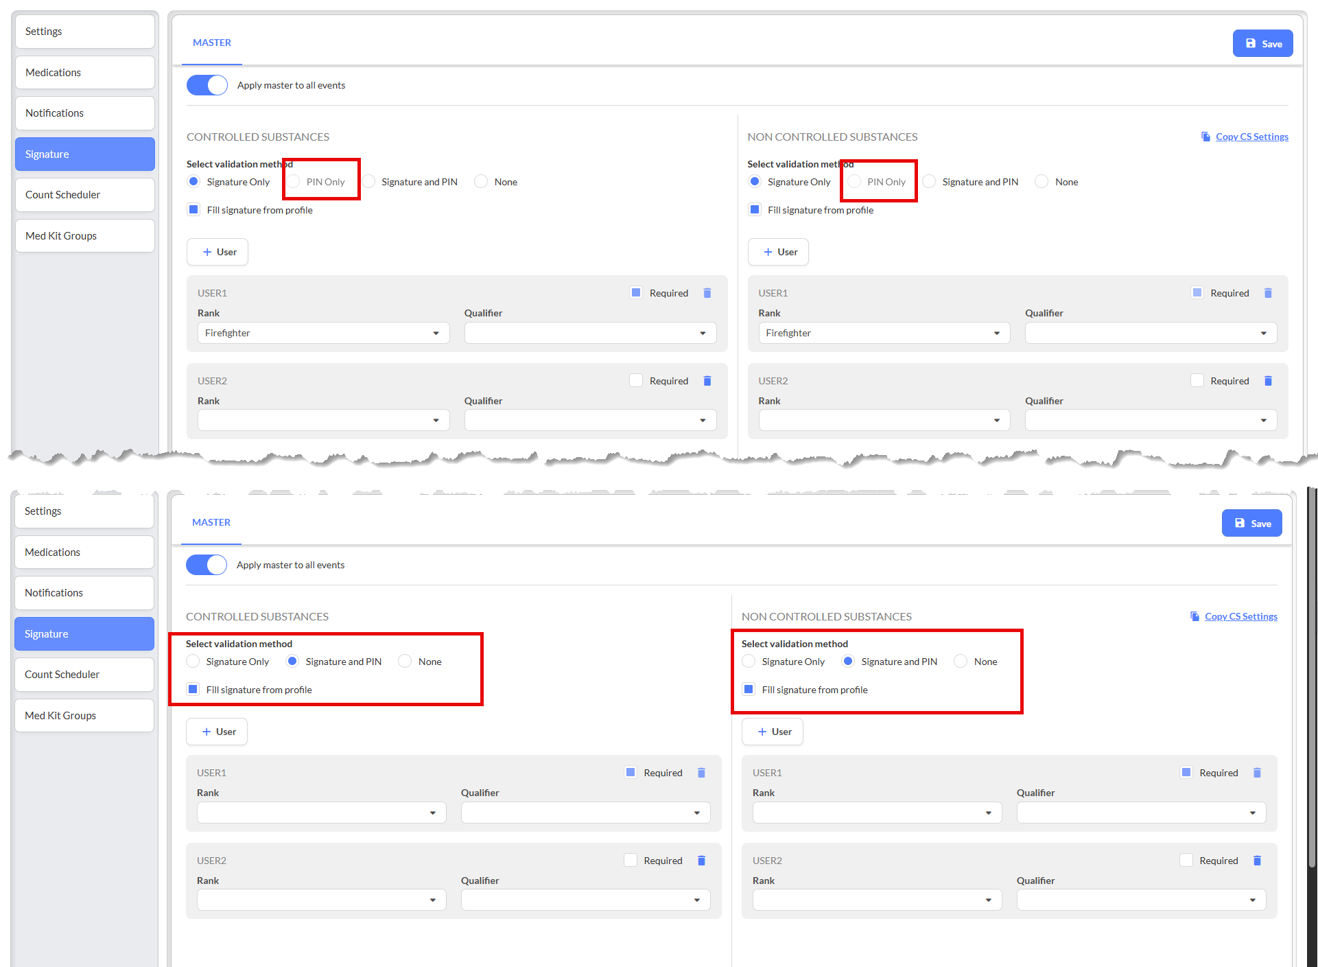Select PIN Only under Non Controlled Substances
1318x967 pixels.
(854, 182)
